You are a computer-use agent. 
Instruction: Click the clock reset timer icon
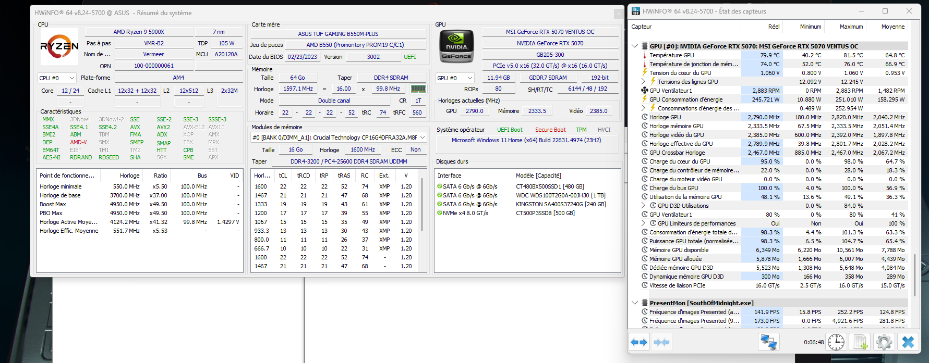tap(836, 342)
